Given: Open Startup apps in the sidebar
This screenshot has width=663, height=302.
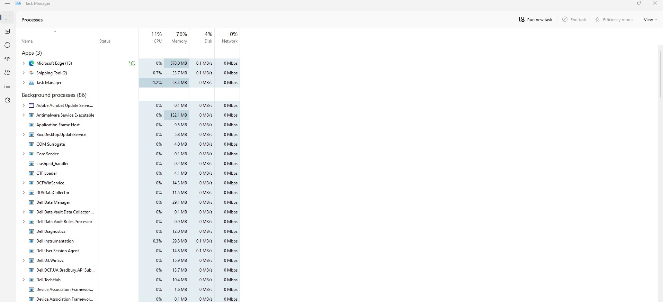Looking at the screenshot, I should click(7, 59).
